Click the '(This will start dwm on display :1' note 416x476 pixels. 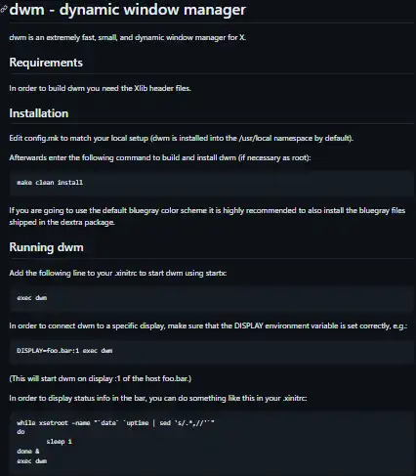click(x=101, y=378)
